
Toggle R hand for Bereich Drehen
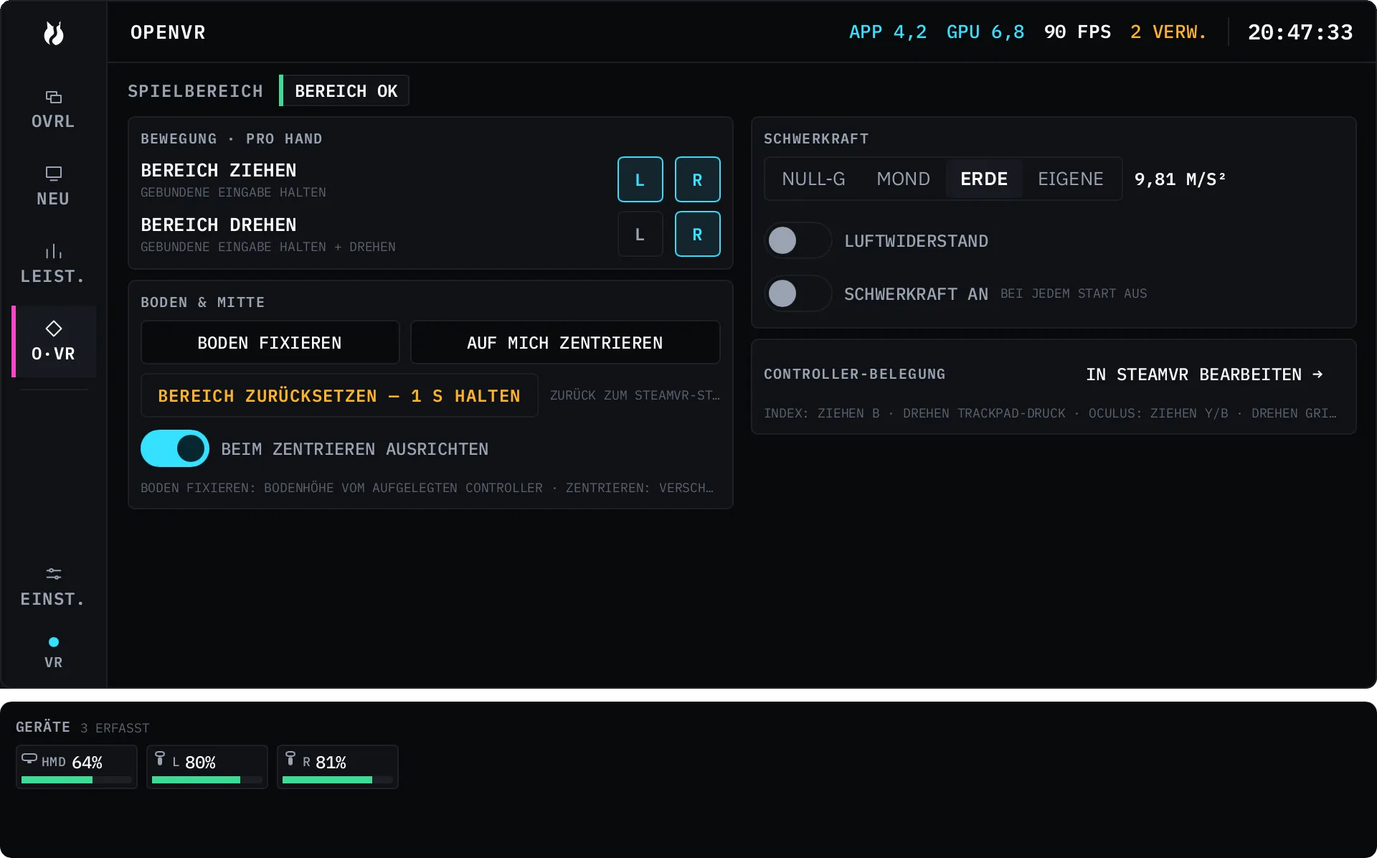click(x=697, y=234)
